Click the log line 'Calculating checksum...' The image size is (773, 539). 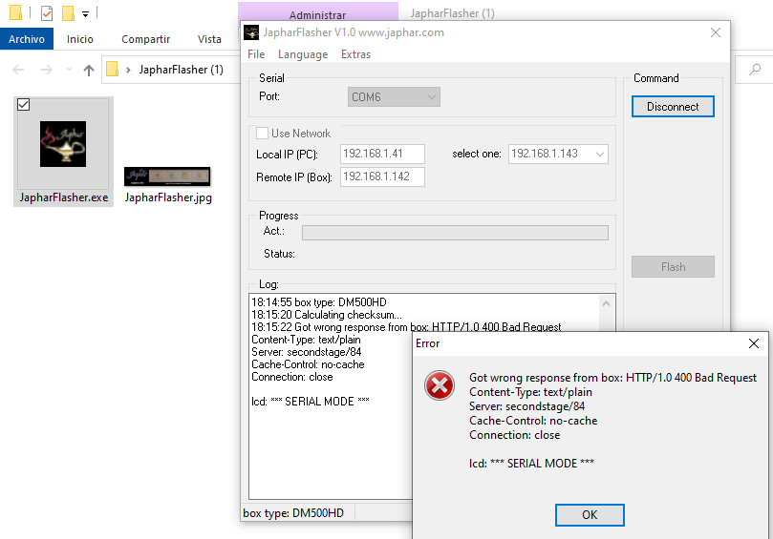327,315
